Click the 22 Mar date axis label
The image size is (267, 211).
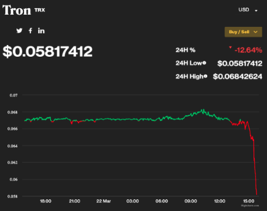coord(104,201)
